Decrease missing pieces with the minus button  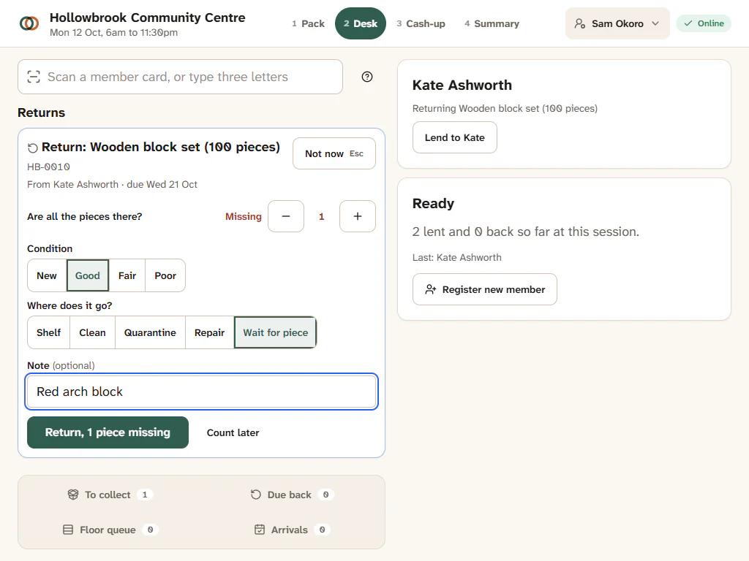[x=286, y=216]
